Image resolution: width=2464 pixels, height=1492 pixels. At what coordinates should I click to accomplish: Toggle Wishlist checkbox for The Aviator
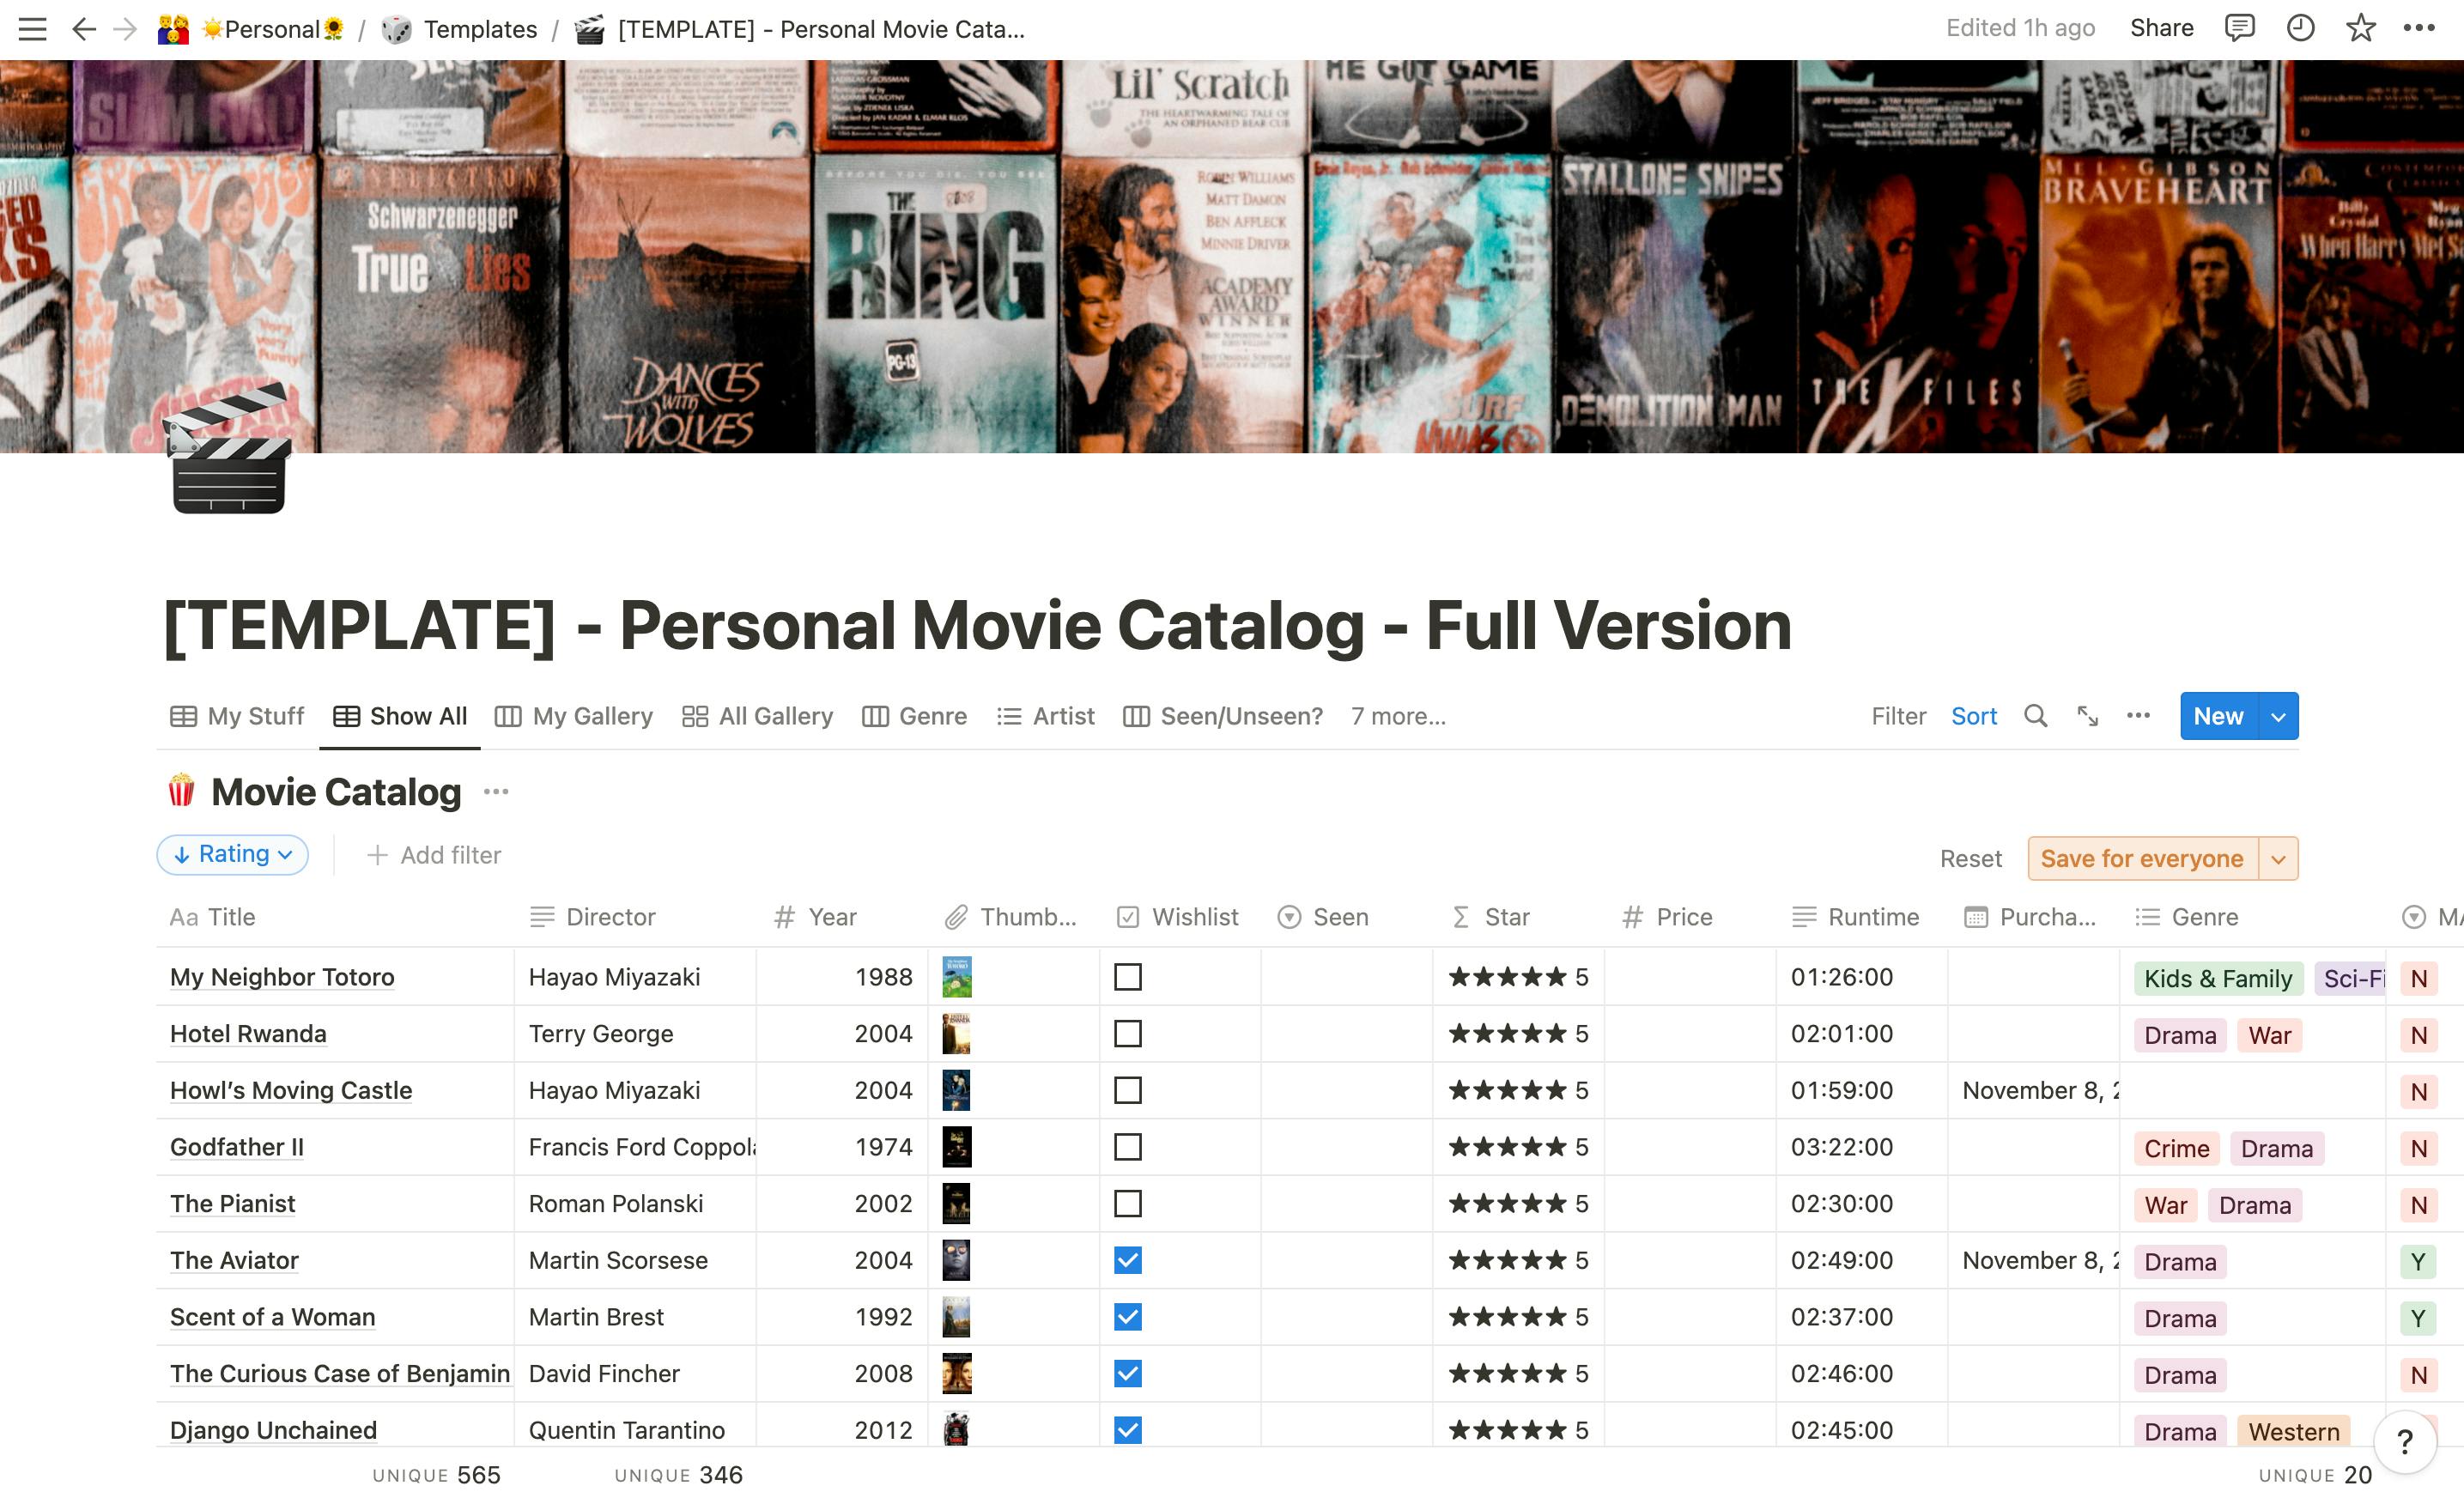(1128, 1259)
